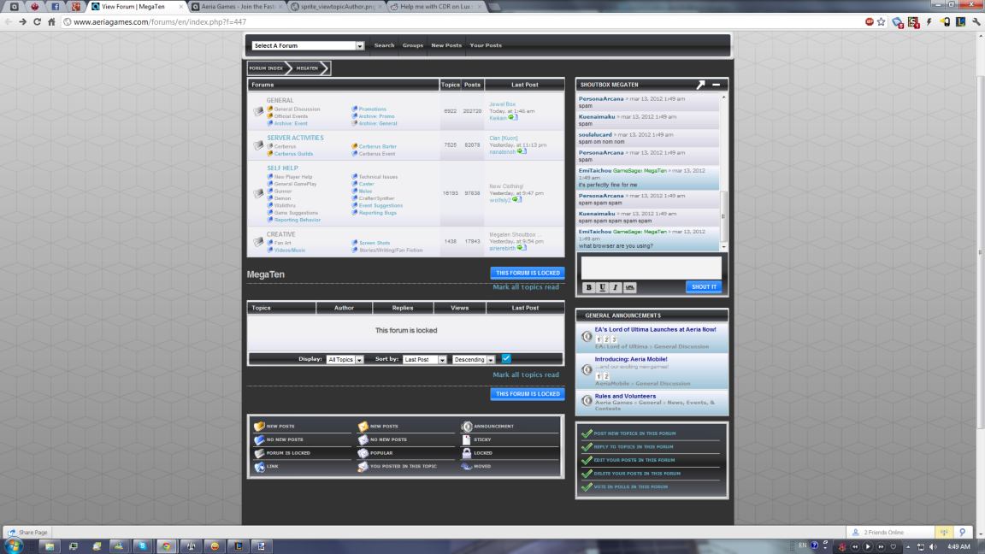Click the SELF HELP category forum icon
The width and height of the screenshot is (985, 554).
258,193
